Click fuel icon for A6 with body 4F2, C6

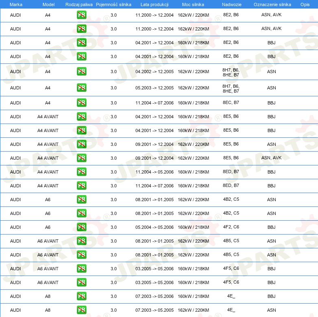pyautogui.click(x=81, y=227)
